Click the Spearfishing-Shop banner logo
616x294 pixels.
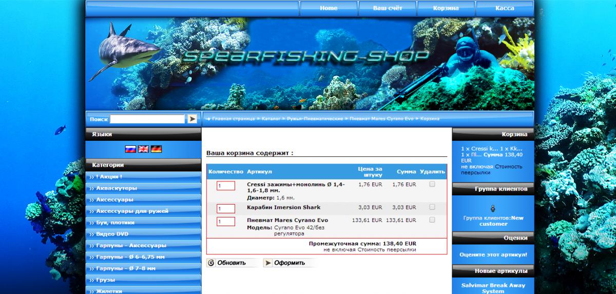(305, 56)
